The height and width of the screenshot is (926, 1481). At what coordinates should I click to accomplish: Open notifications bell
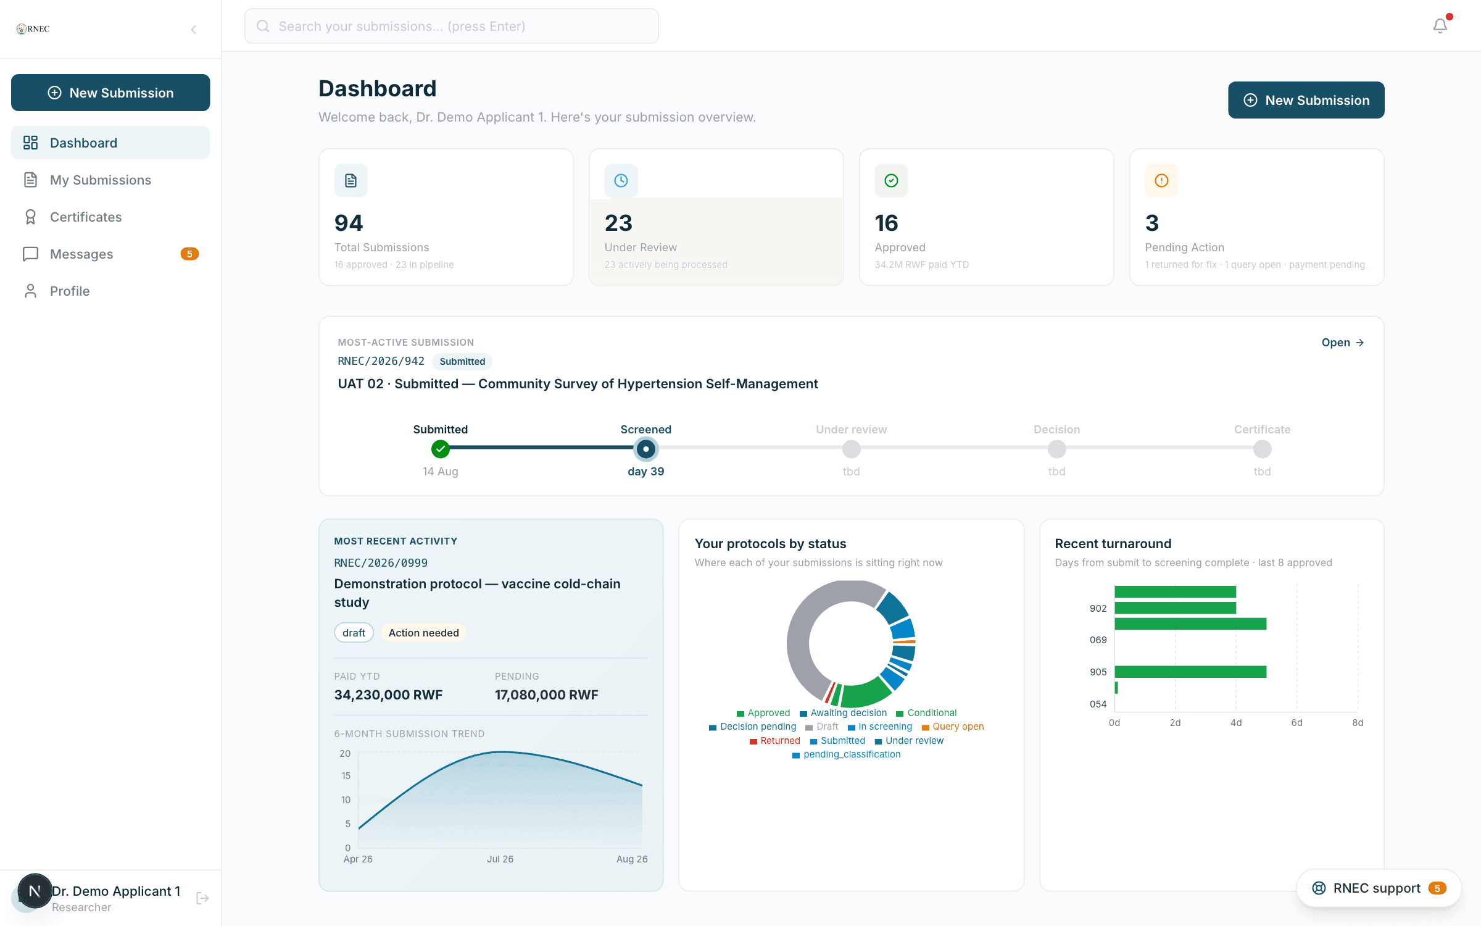tap(1440, 25)
